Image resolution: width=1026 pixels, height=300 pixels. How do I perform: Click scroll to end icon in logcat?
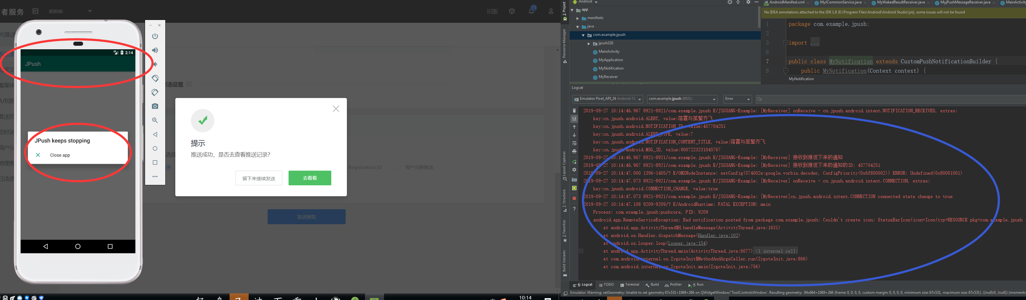coord(574,119)
